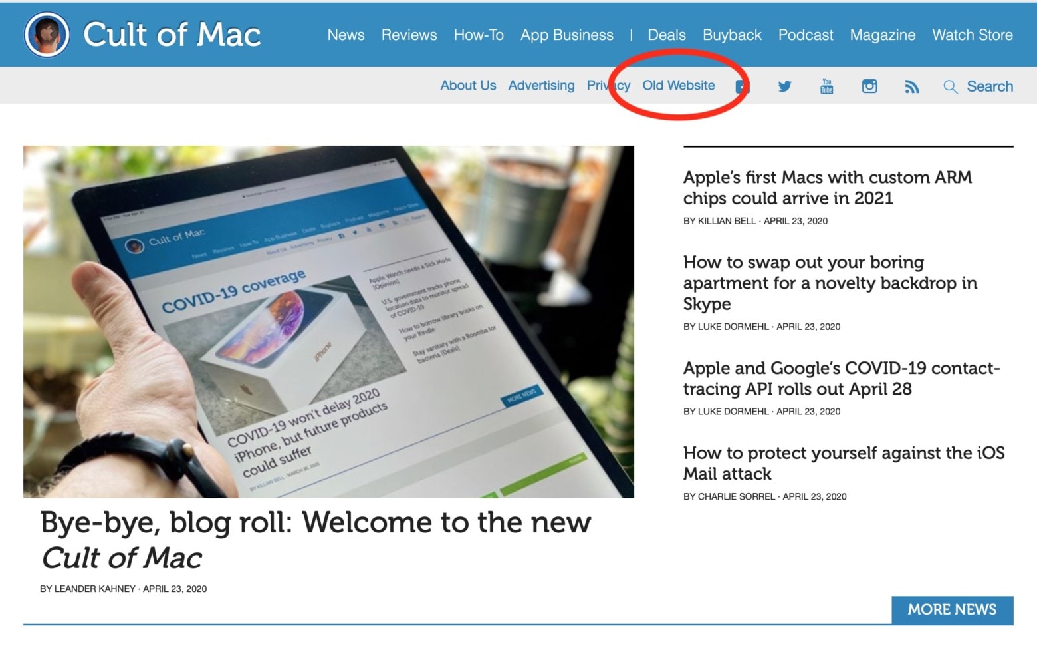Screen dimensions: 1037x648
Task: Open the How-To section
Action: click(x=479, y=35)
